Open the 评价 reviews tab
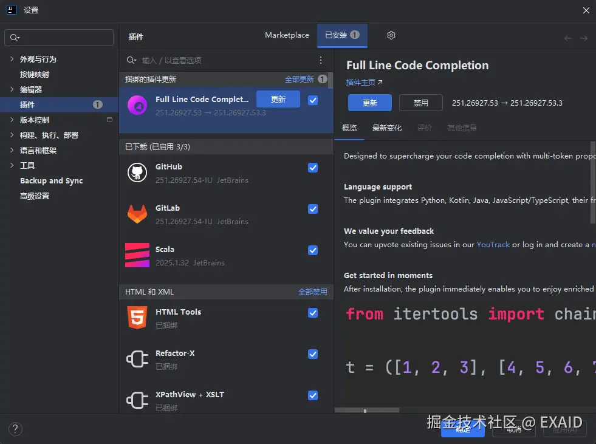The image size is (596, 444). 425,128
